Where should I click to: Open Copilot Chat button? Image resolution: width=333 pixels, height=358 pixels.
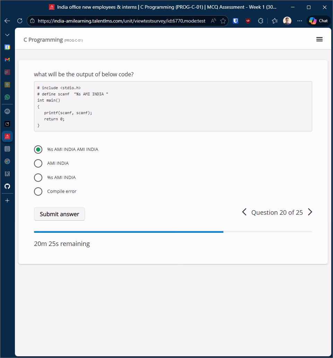(319, 21)
